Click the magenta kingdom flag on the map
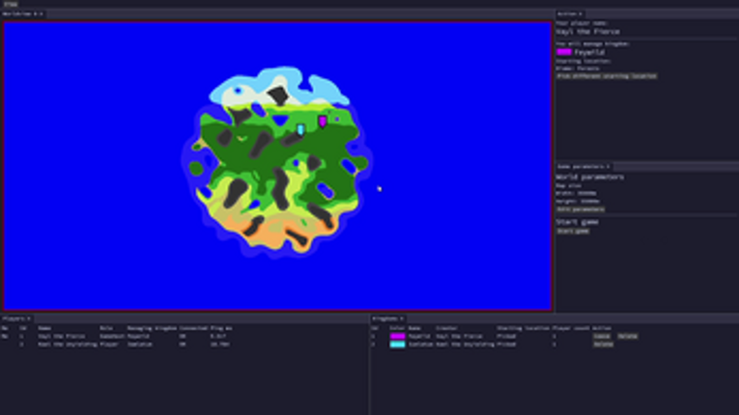The image size is (739, 415). tap(323, 121)
